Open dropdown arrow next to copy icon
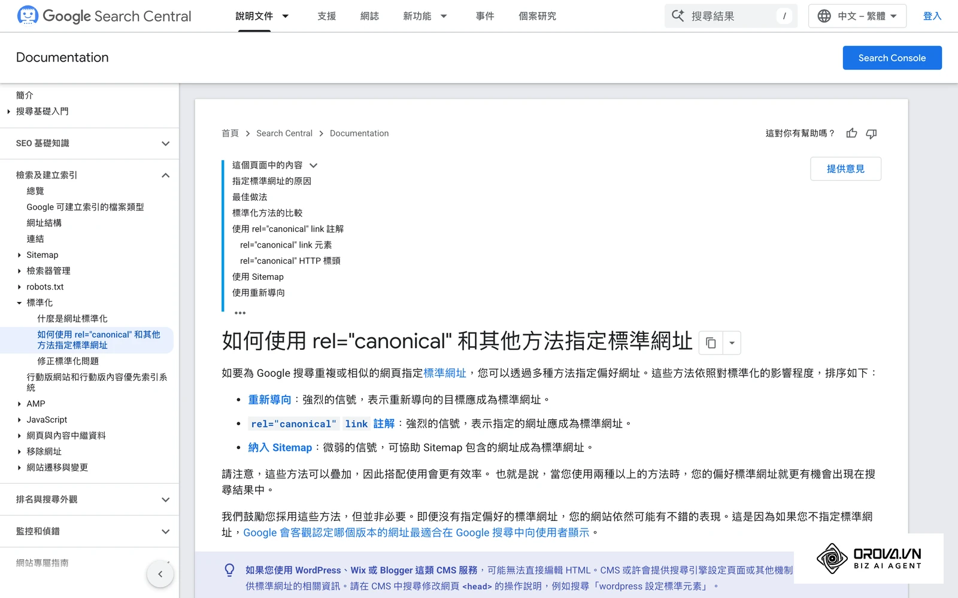Image resolution: width=958 pixels, height=598 pixels. [732, 343]
